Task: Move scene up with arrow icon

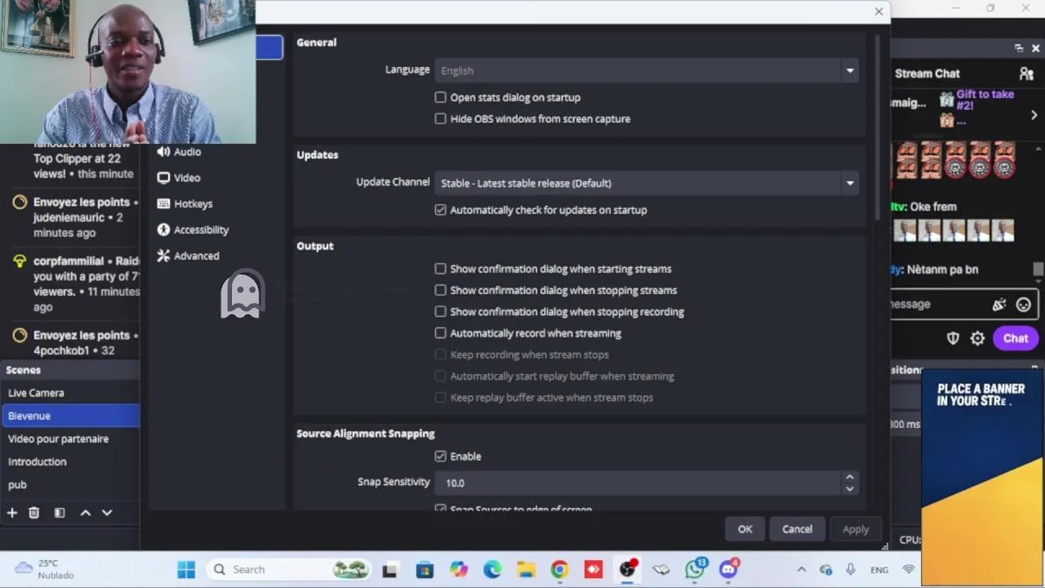Action: pyautogui.click(x=86, y=513)
